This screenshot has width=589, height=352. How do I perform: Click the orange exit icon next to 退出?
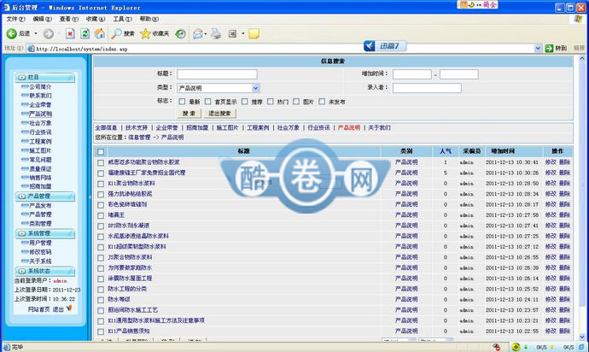[69, 308]
